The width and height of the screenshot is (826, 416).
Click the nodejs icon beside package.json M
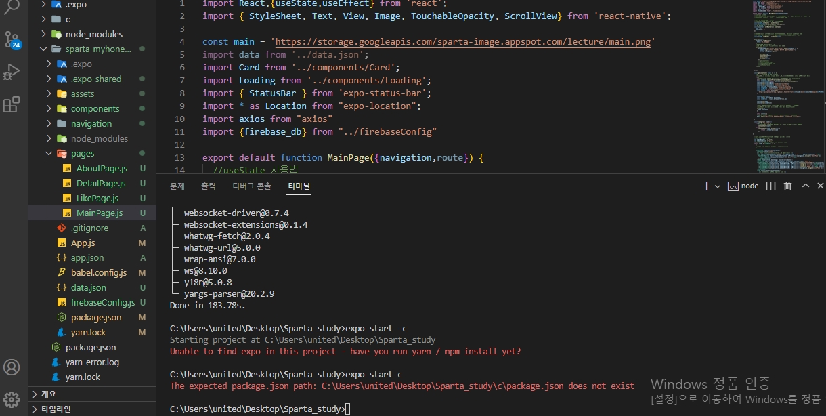pos(62,317)
